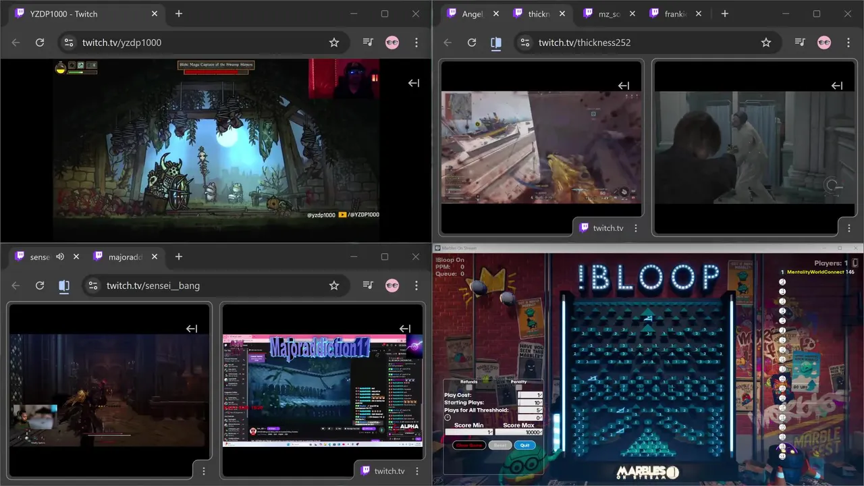864x486 pixels.
Task: Click the red Close Game button
Action: (469, 446)
